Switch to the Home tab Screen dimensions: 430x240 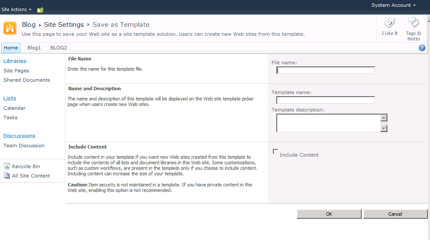11,48
